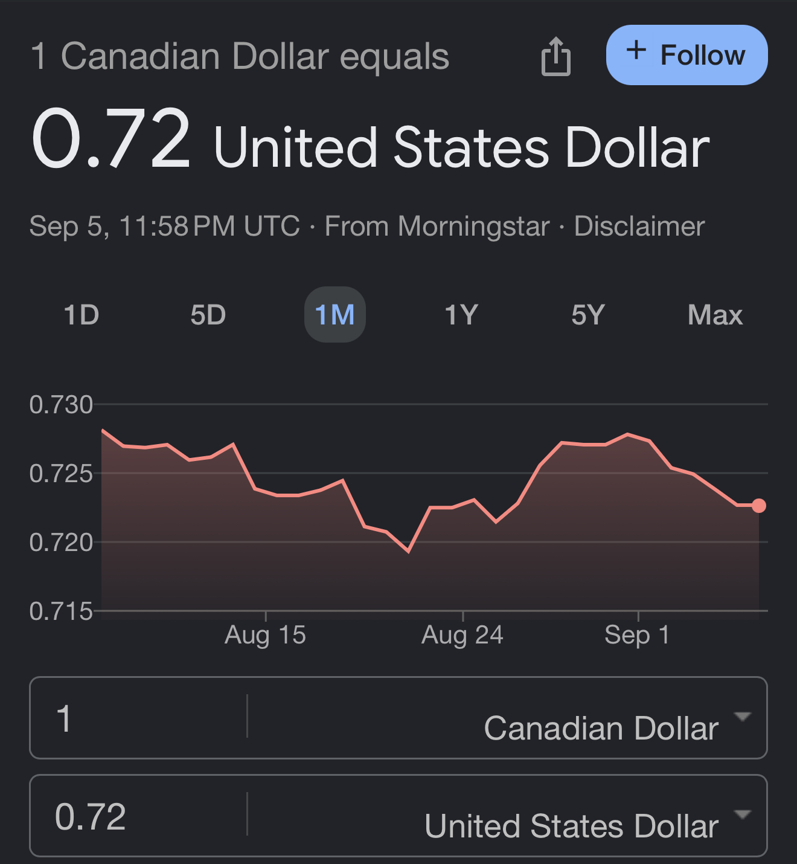
Task: Switch to the 5D range tab
Action: [x=208, y=315]
